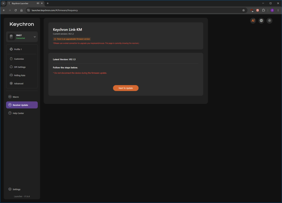This screenshot has width=282, height=203.
Task: Click the Latest Version: V0.1.3 text
Action: 64,59
